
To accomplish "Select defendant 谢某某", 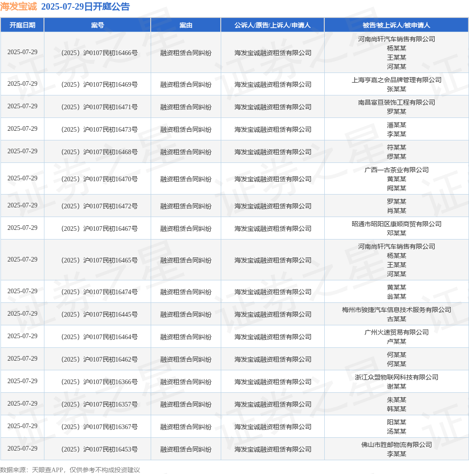I will click(x=396, y=387).
